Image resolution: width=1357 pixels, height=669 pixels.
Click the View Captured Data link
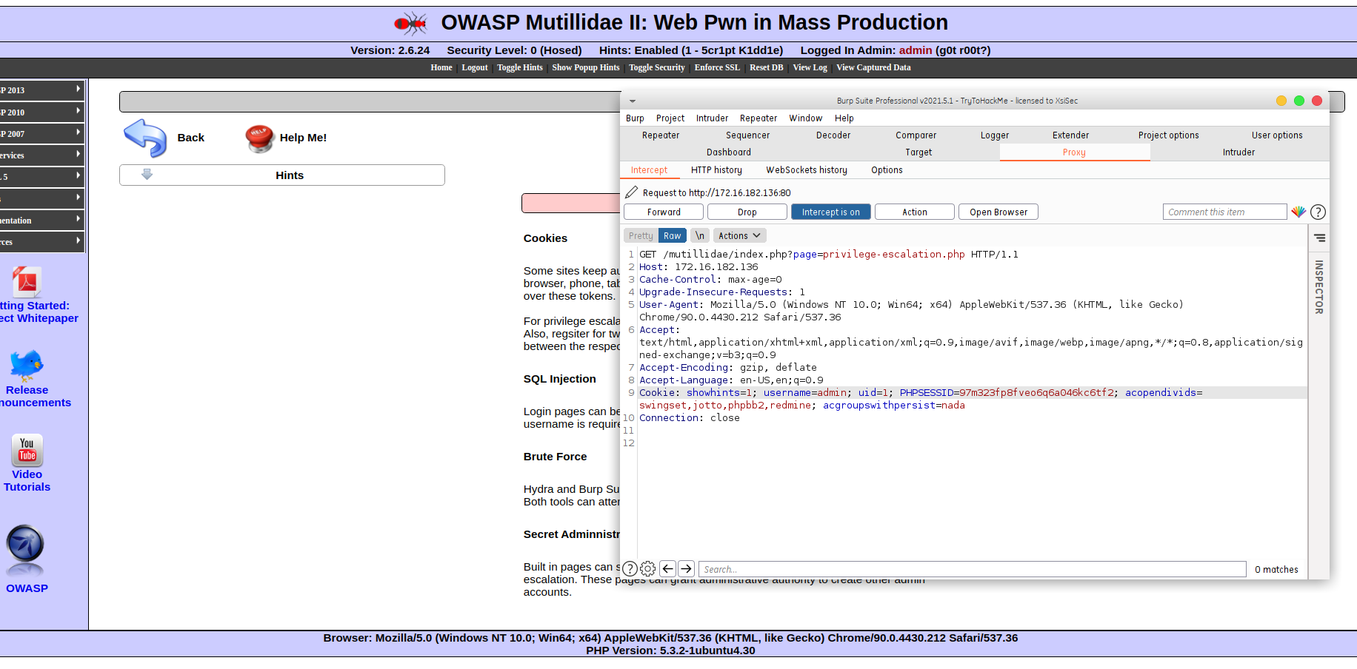tap(873, 67)
